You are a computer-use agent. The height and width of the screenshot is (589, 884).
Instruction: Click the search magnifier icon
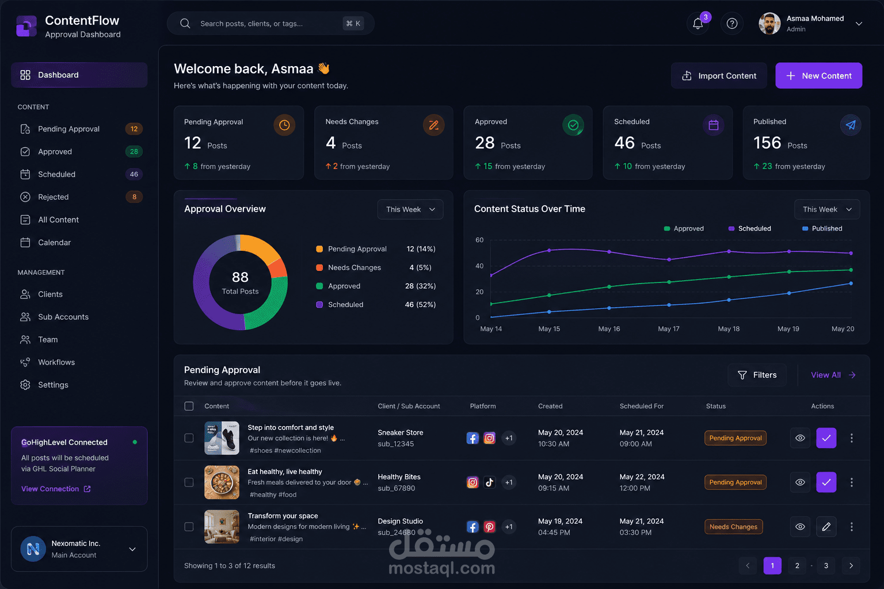pos(185,24)
